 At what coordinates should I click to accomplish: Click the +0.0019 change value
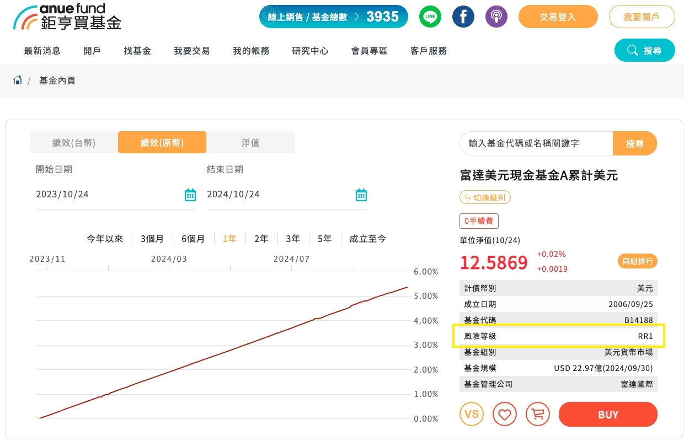click(x=552, y=269)
